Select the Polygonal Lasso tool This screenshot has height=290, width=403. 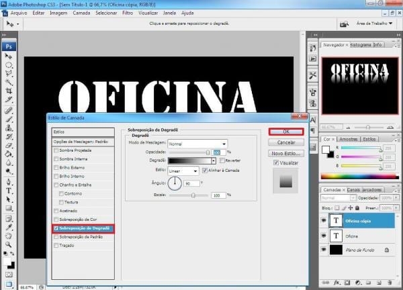9,73
